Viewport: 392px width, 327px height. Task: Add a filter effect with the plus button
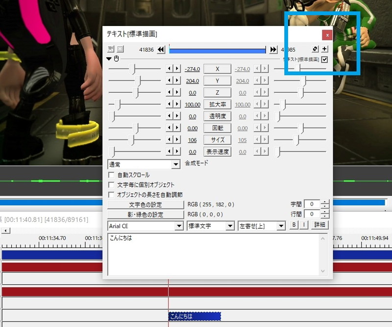coord(324,49)
